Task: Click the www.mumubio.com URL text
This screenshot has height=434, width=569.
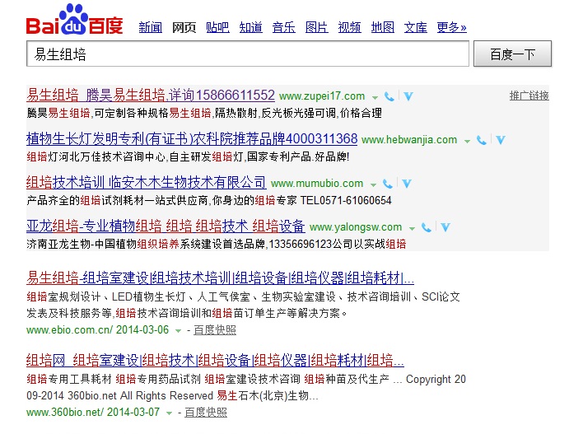Action: pyautogui.click(x=317, y=184)
